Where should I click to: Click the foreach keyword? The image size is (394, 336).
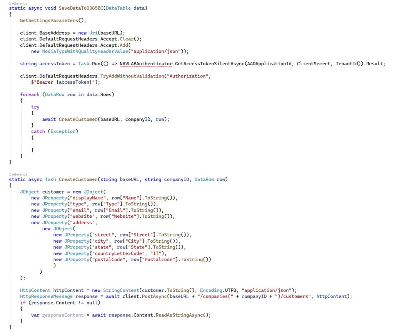[30, 94]
